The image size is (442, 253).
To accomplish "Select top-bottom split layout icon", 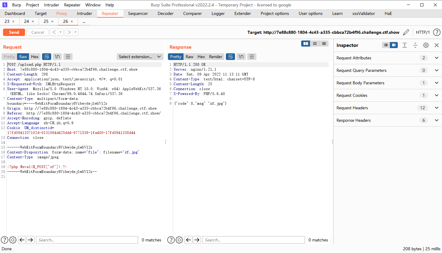I will click(x=315, y=44).
